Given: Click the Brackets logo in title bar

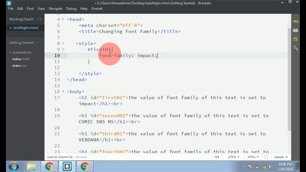Looking at the screenshot, I should (9, 3).
